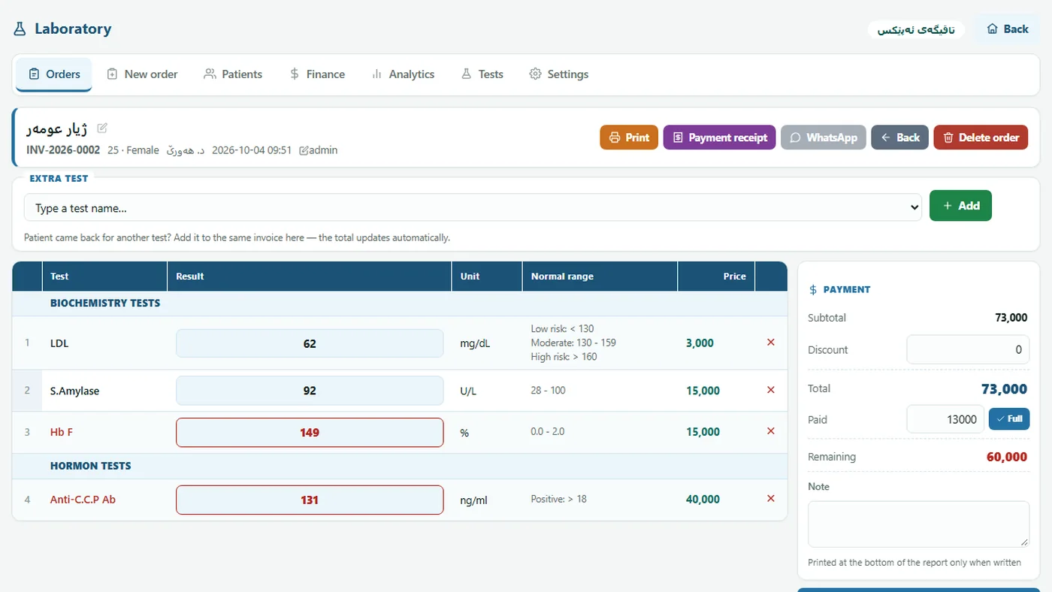Click the Paid amount input field
This screenshot has height=592, width=1052.
(x=945, y=419)
